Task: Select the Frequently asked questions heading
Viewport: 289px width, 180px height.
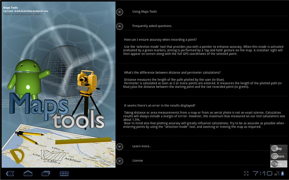Action: point(152,26)
